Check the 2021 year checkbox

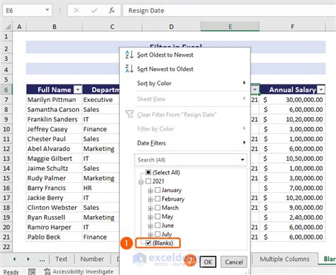(x=148, y=181)
